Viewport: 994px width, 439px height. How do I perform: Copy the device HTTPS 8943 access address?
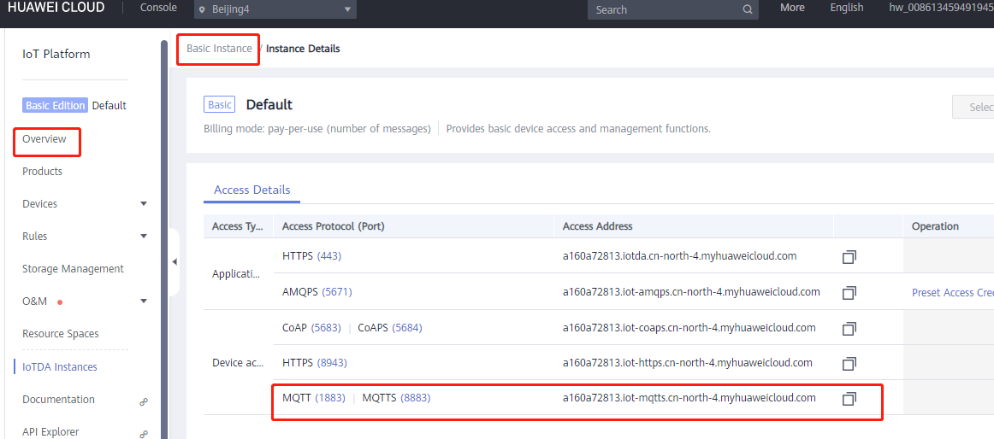(x=849, y=364)
